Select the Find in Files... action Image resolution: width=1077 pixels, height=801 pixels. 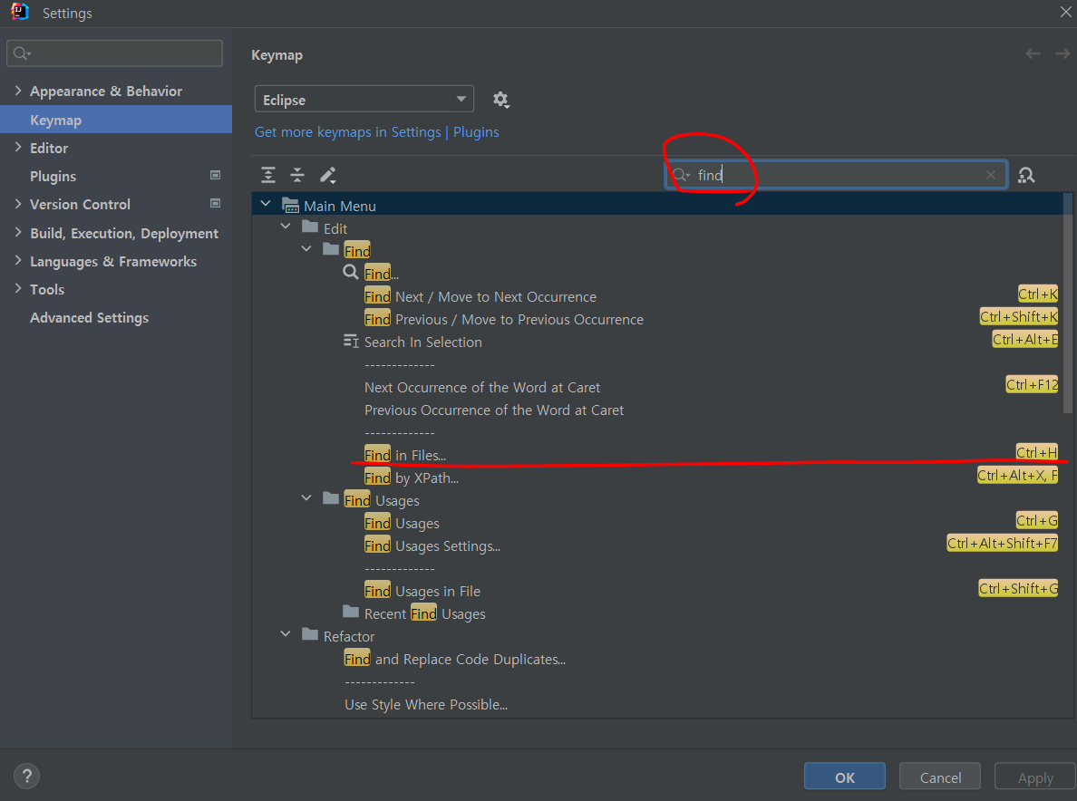405,455
